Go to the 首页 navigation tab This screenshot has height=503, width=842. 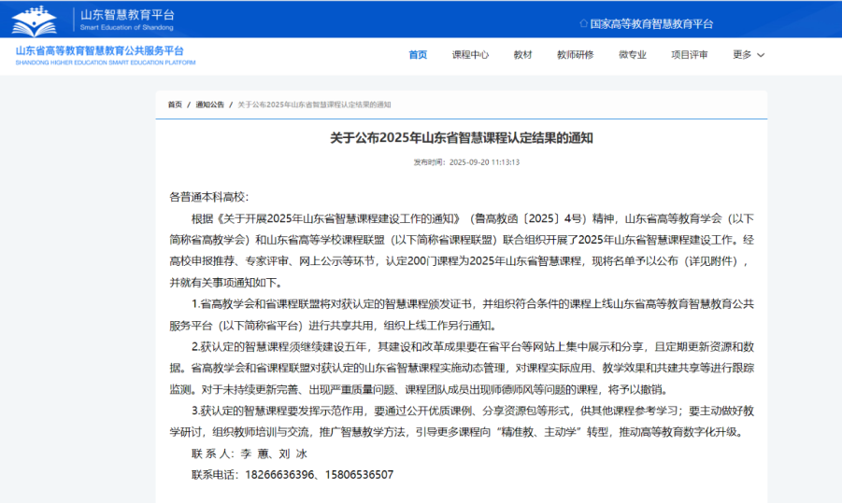pos(418,55)
